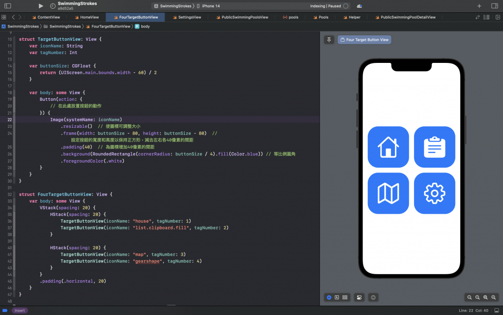Select the live preview mode
This screenshot has height=315, width=503.
(x=329, y=297)
